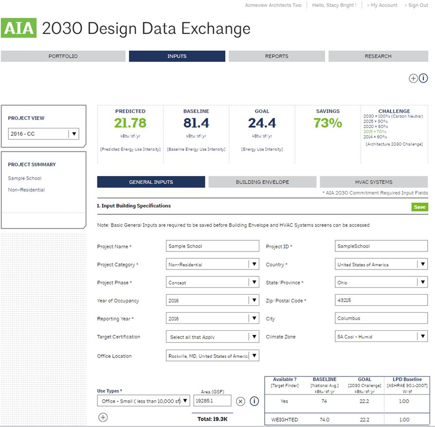
Task: Switch to the Building Envelope tab
Action: point(262,182)
